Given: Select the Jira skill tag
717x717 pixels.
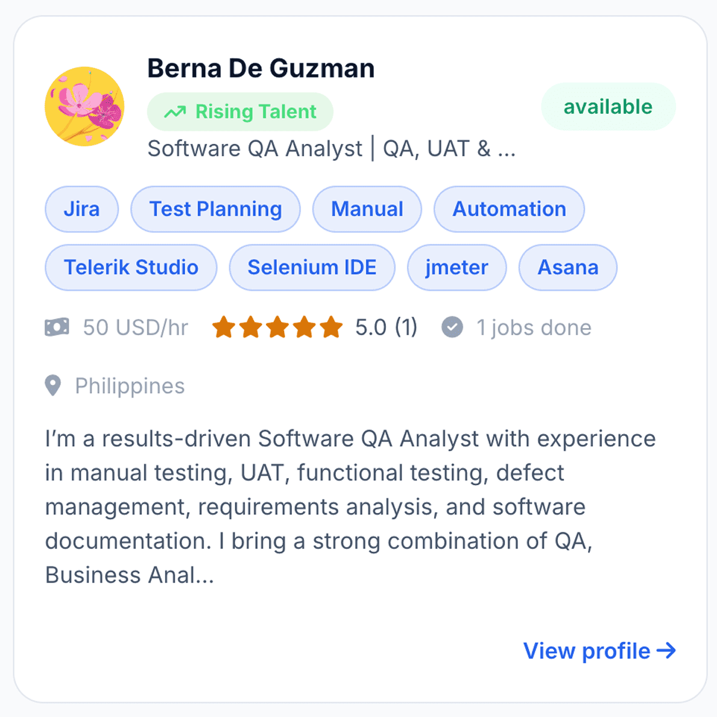Looking at the screenshot, I should (82, 209).
